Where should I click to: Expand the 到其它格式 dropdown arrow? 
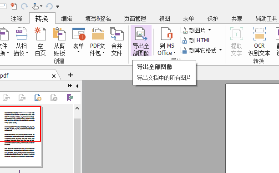pyautogui.click(x=220, y=50)
